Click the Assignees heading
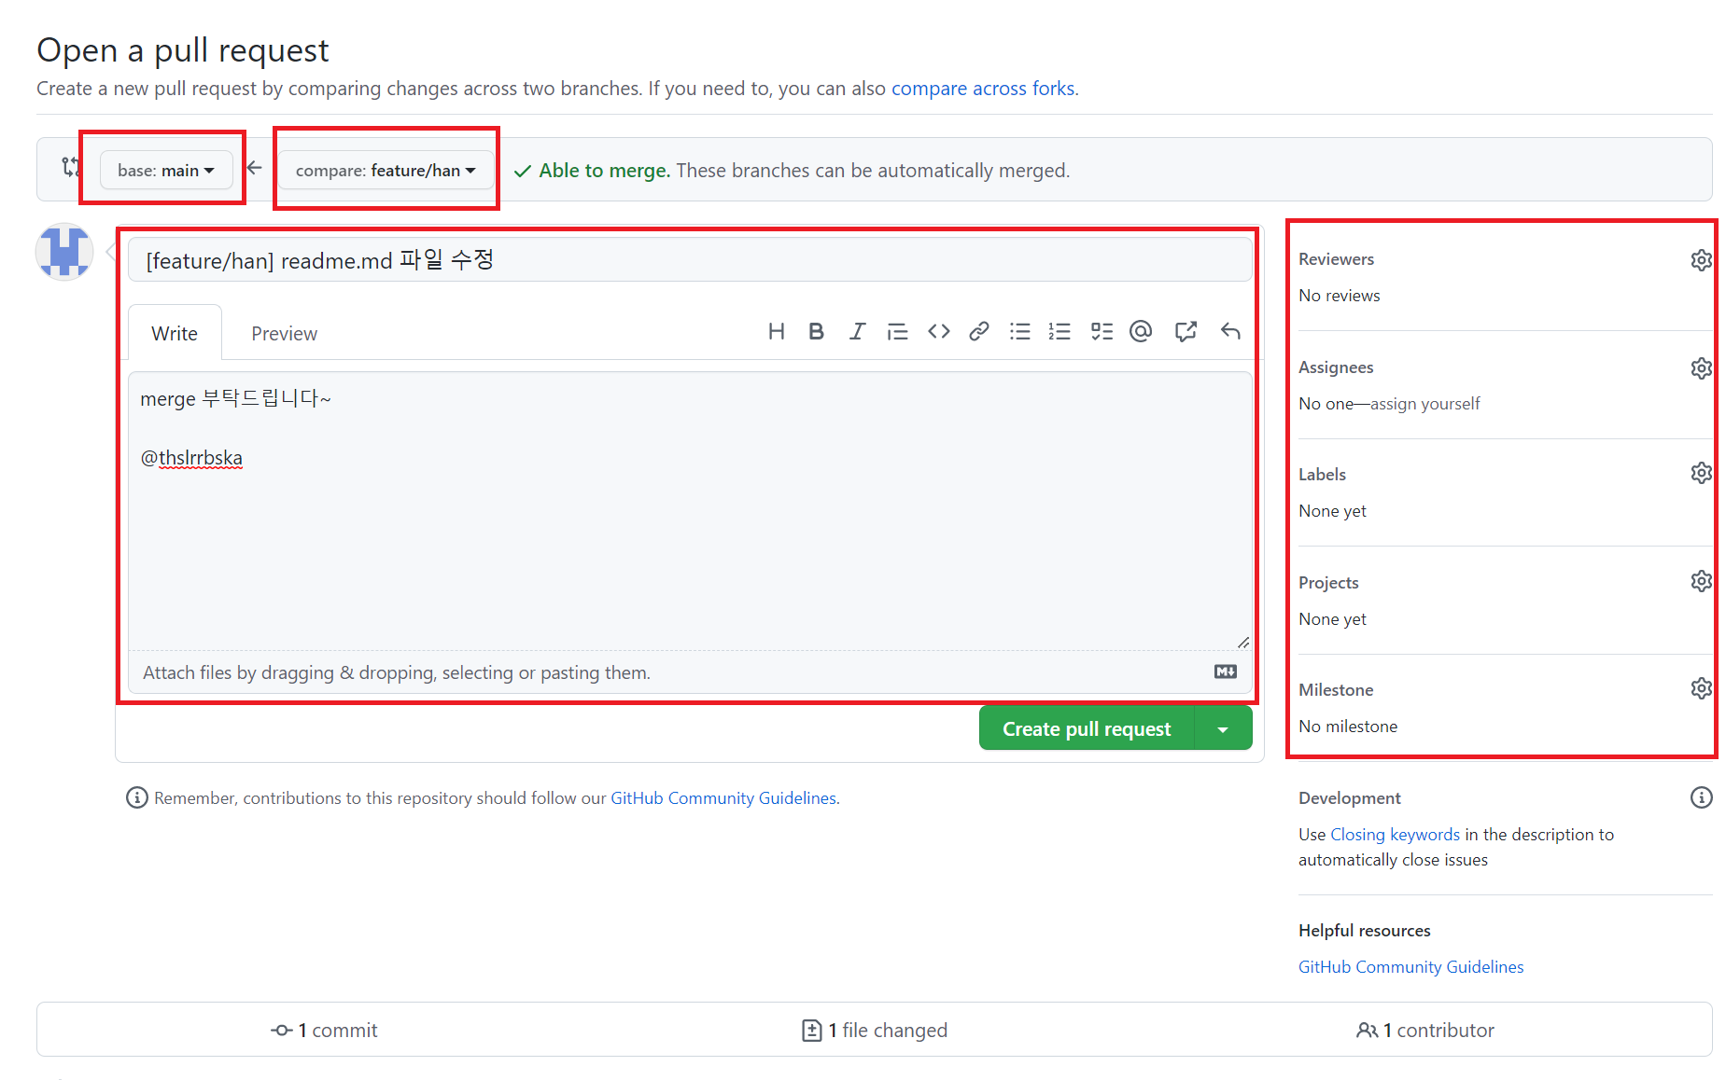The height and width of the screenshot is (1080, 1726). click(1336, 367)
